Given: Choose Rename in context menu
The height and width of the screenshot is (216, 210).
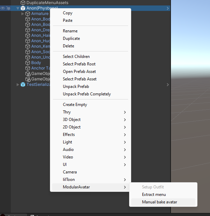Looking at the screenshot, I should tap(90, 31).
